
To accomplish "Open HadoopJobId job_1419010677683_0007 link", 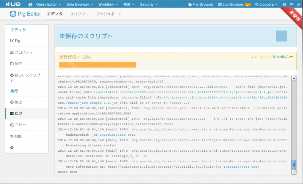I will click(114, 135).
